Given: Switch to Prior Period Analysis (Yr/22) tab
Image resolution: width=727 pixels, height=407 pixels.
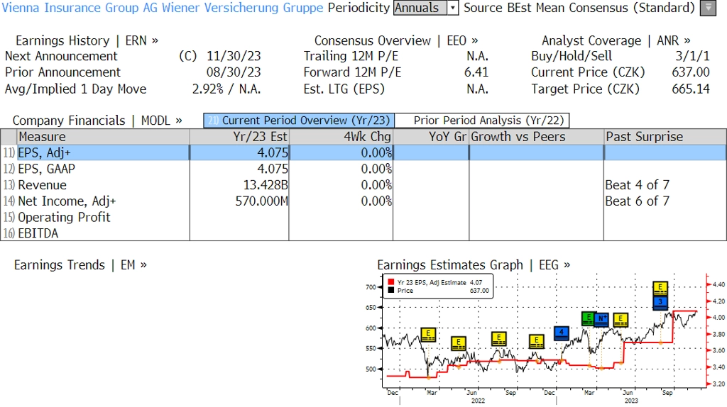Looking at the screenshot, I should (482, 121).
